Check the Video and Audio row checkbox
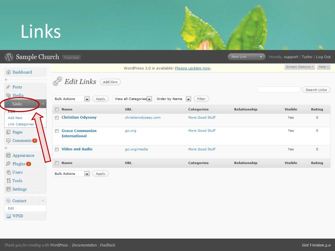Screen dimensions: 335x251 pyautogui.click(x=57, y=149)
